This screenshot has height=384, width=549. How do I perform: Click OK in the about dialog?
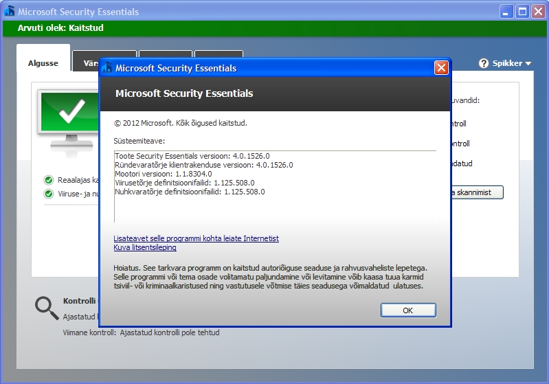[408, 310]
